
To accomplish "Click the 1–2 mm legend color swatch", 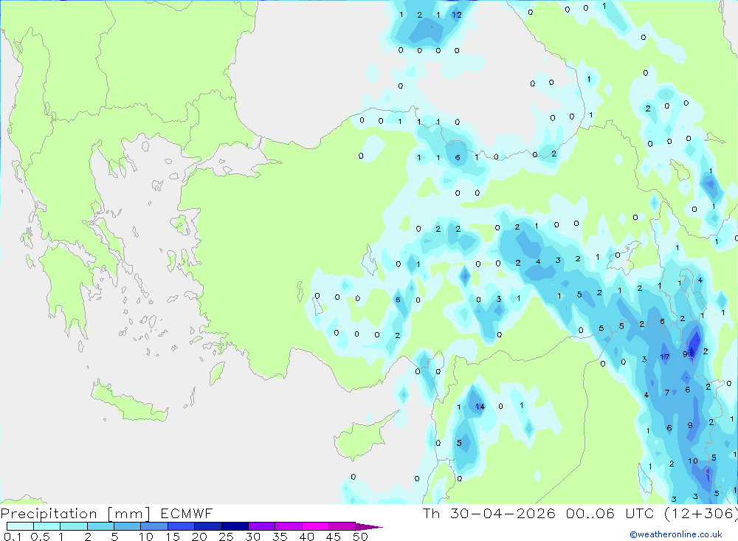I will coord(73,526).
